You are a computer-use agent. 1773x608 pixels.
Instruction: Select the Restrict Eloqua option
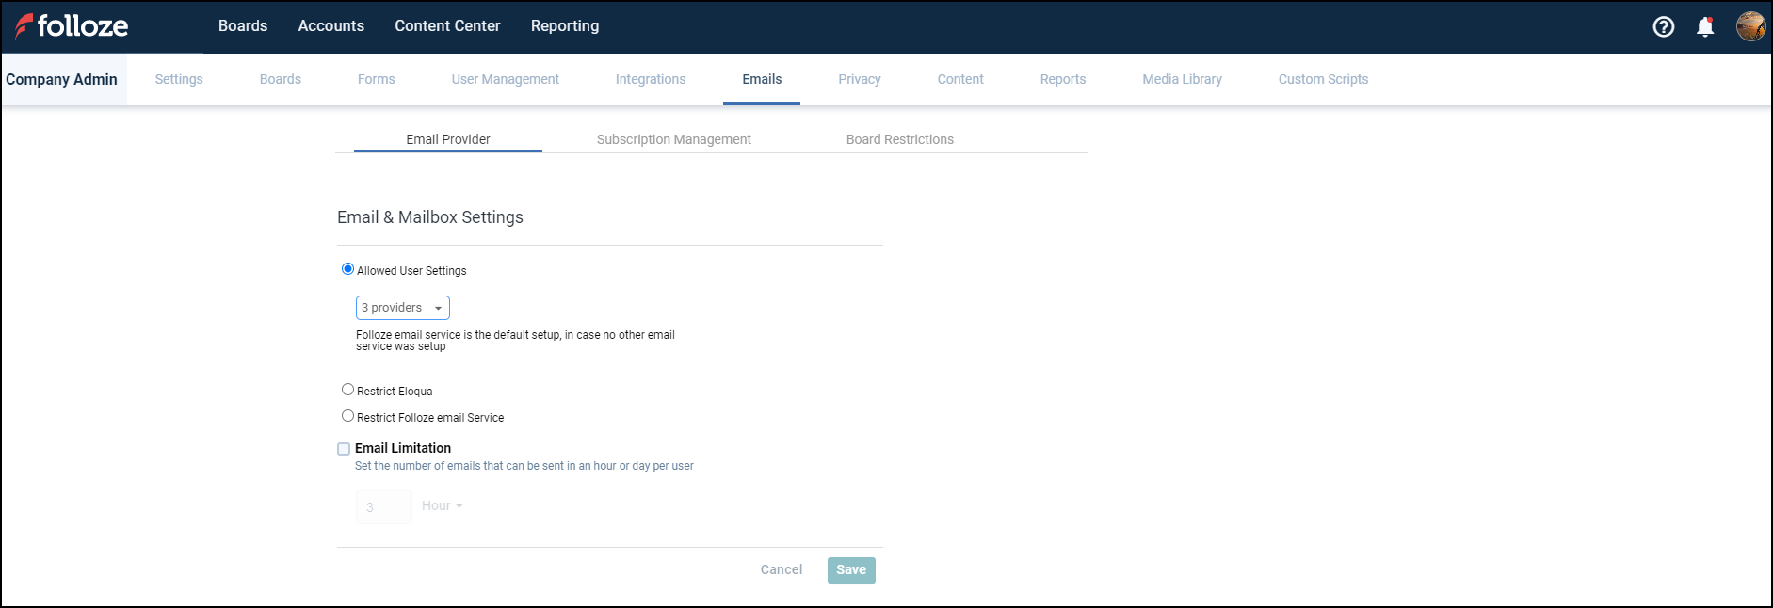click(347, 390)
